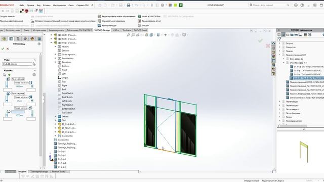This screenshot has height=182, width=324.
Task: Collapse the Файл section
Action: coord(35,60)
